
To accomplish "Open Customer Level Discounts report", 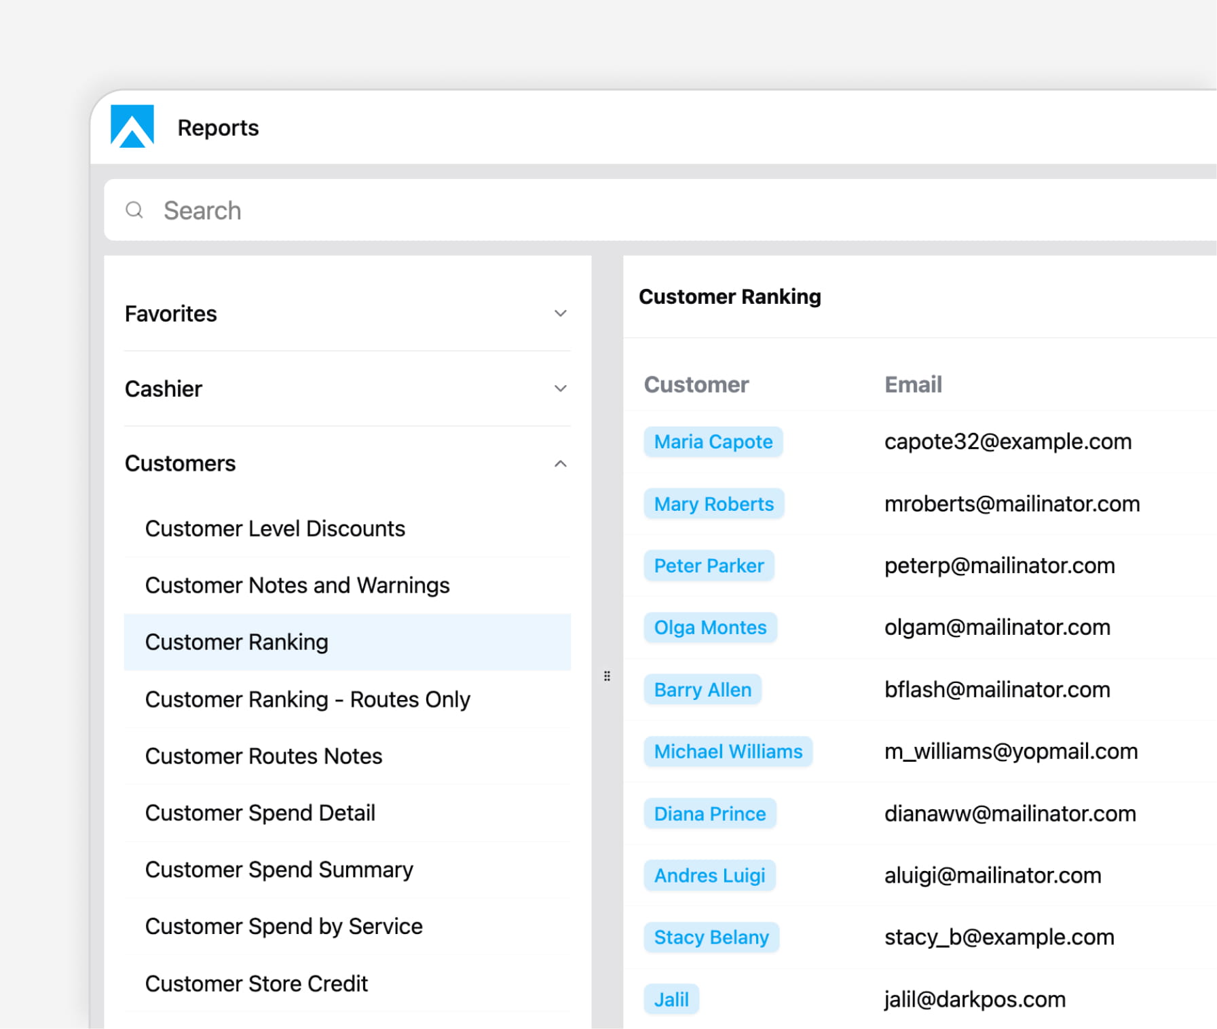I will (348, 528).
